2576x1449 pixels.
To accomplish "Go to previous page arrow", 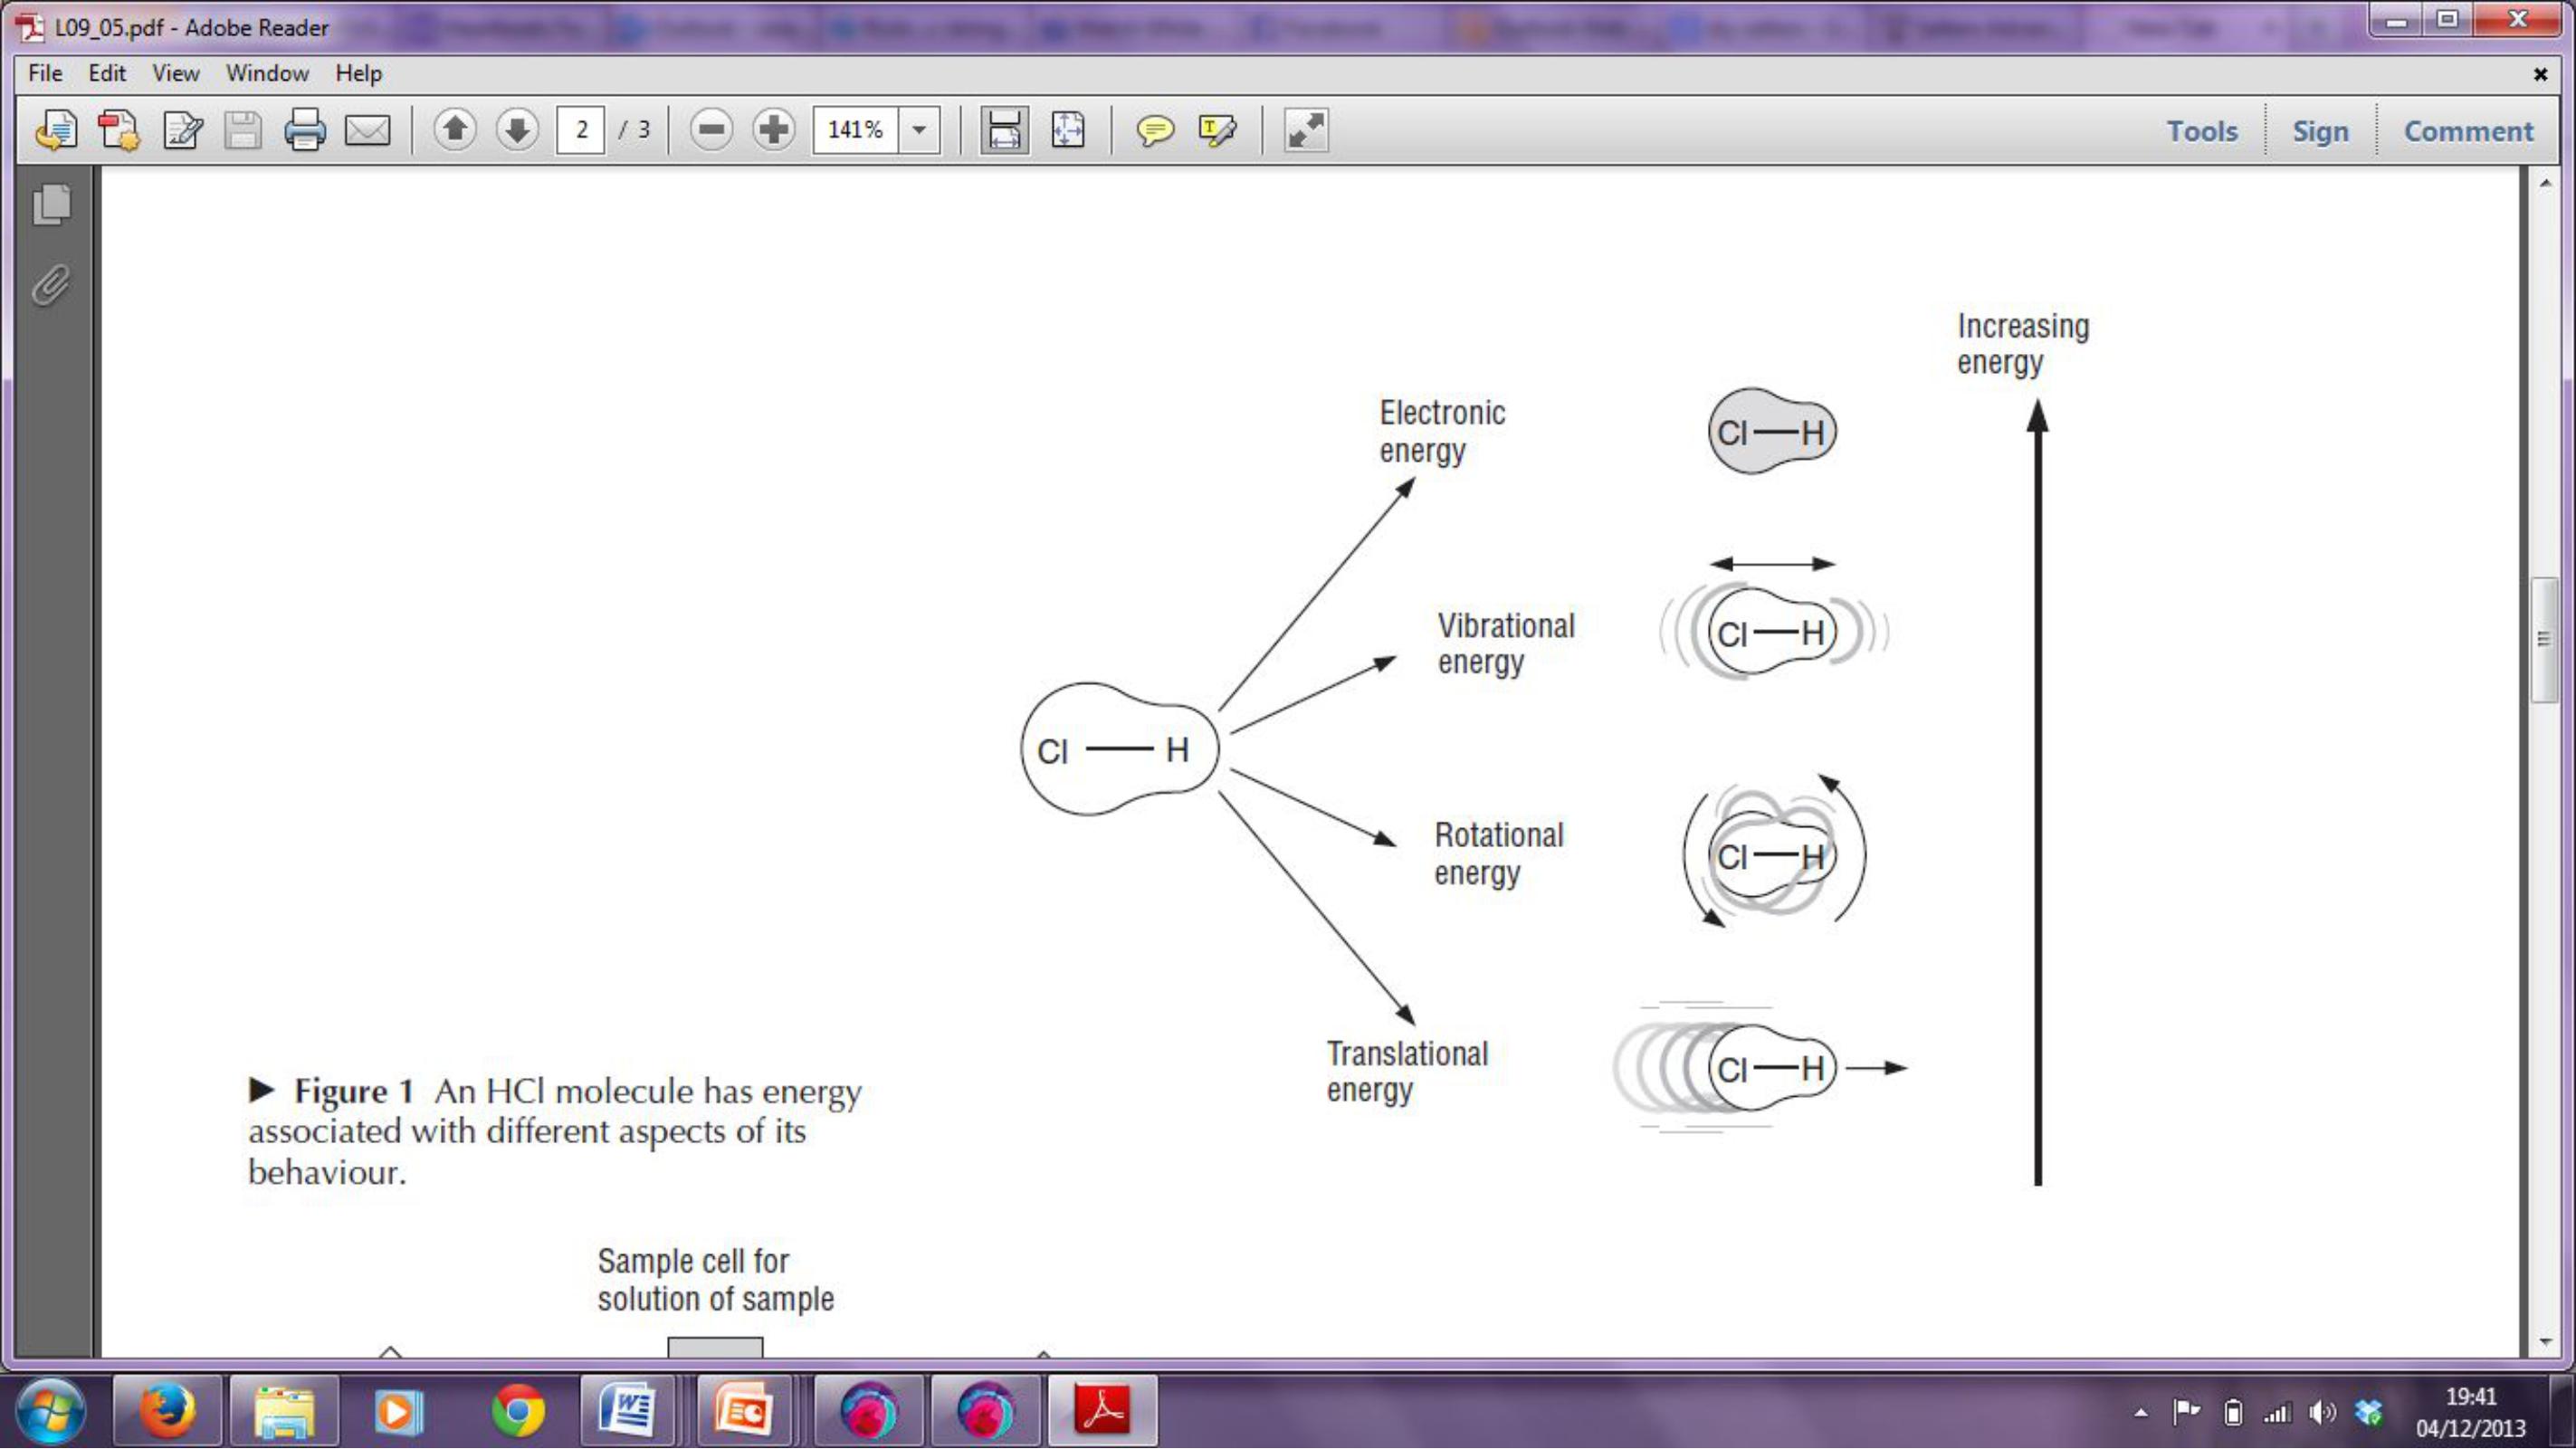I will coord(455,130).
